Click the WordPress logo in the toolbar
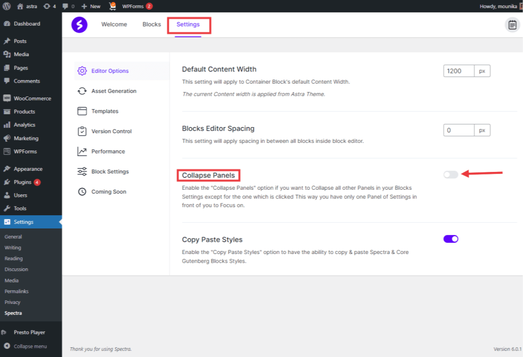 (7, 6)
